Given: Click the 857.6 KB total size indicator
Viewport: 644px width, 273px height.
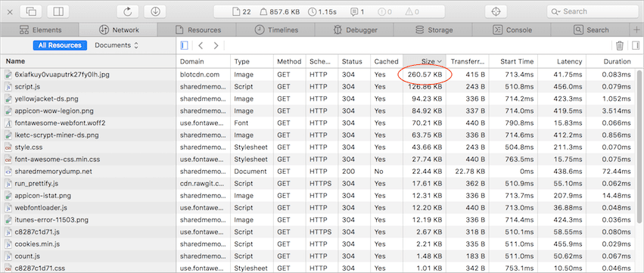Looking at the screenshot, I should coord(280,12).
